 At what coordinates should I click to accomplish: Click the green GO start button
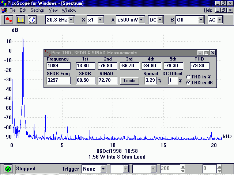pyautogui.click(x=8, y=169)
